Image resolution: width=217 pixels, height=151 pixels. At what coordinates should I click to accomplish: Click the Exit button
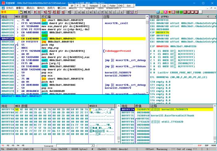129,6
